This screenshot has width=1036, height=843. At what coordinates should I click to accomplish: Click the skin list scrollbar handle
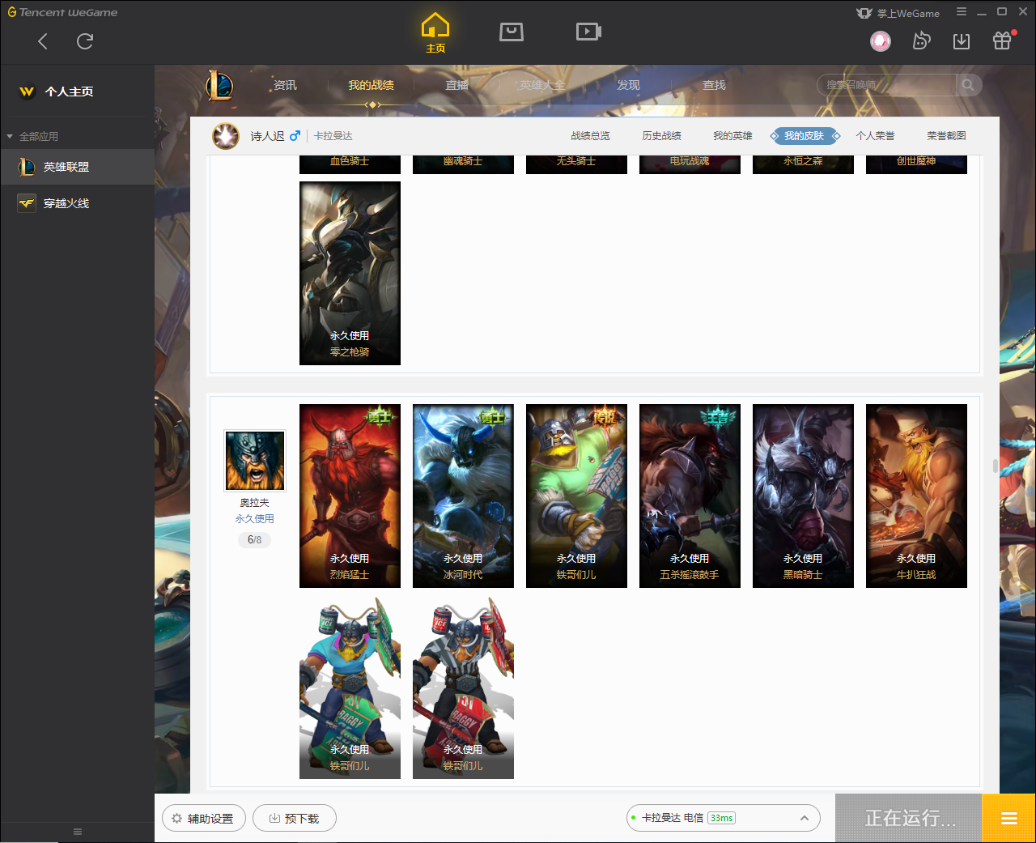pyautogui.click(x=996, y=466)
